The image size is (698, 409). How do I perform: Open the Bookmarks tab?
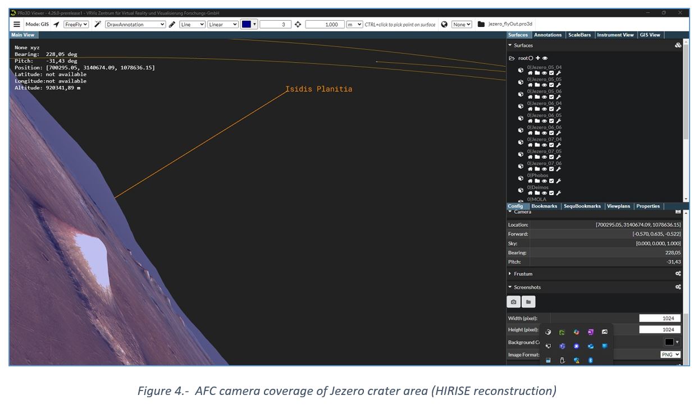(544, 206)
